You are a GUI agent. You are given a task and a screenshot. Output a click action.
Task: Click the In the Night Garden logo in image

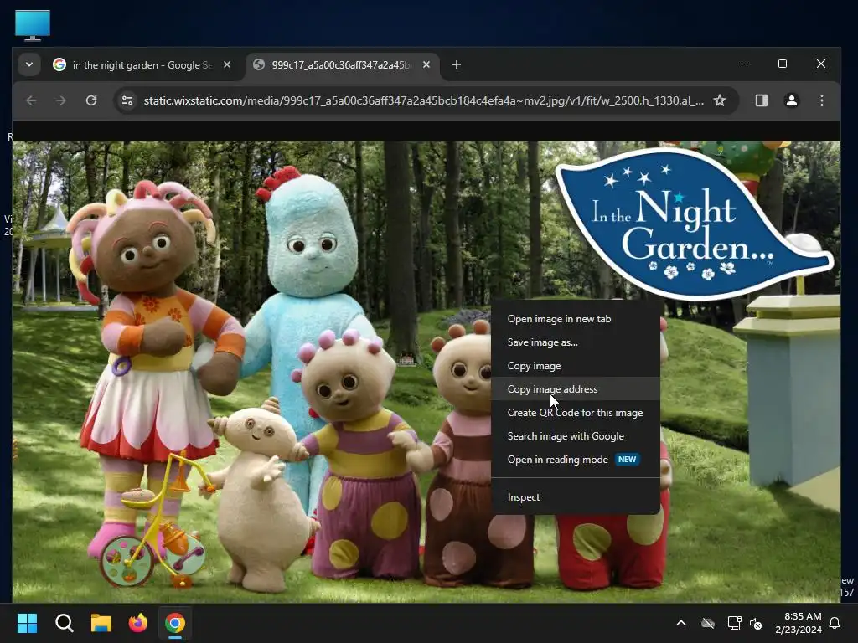point(693,224)
